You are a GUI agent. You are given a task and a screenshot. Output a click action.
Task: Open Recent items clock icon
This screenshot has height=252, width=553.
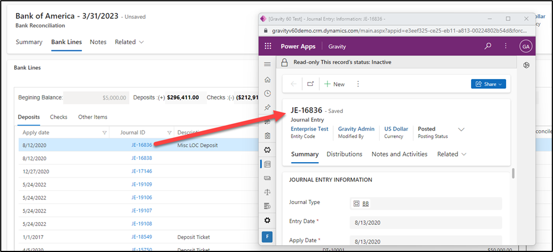point(267,94)
